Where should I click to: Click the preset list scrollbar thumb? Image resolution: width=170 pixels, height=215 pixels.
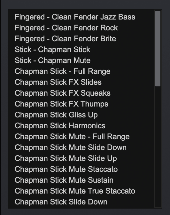tap(158, 49)
